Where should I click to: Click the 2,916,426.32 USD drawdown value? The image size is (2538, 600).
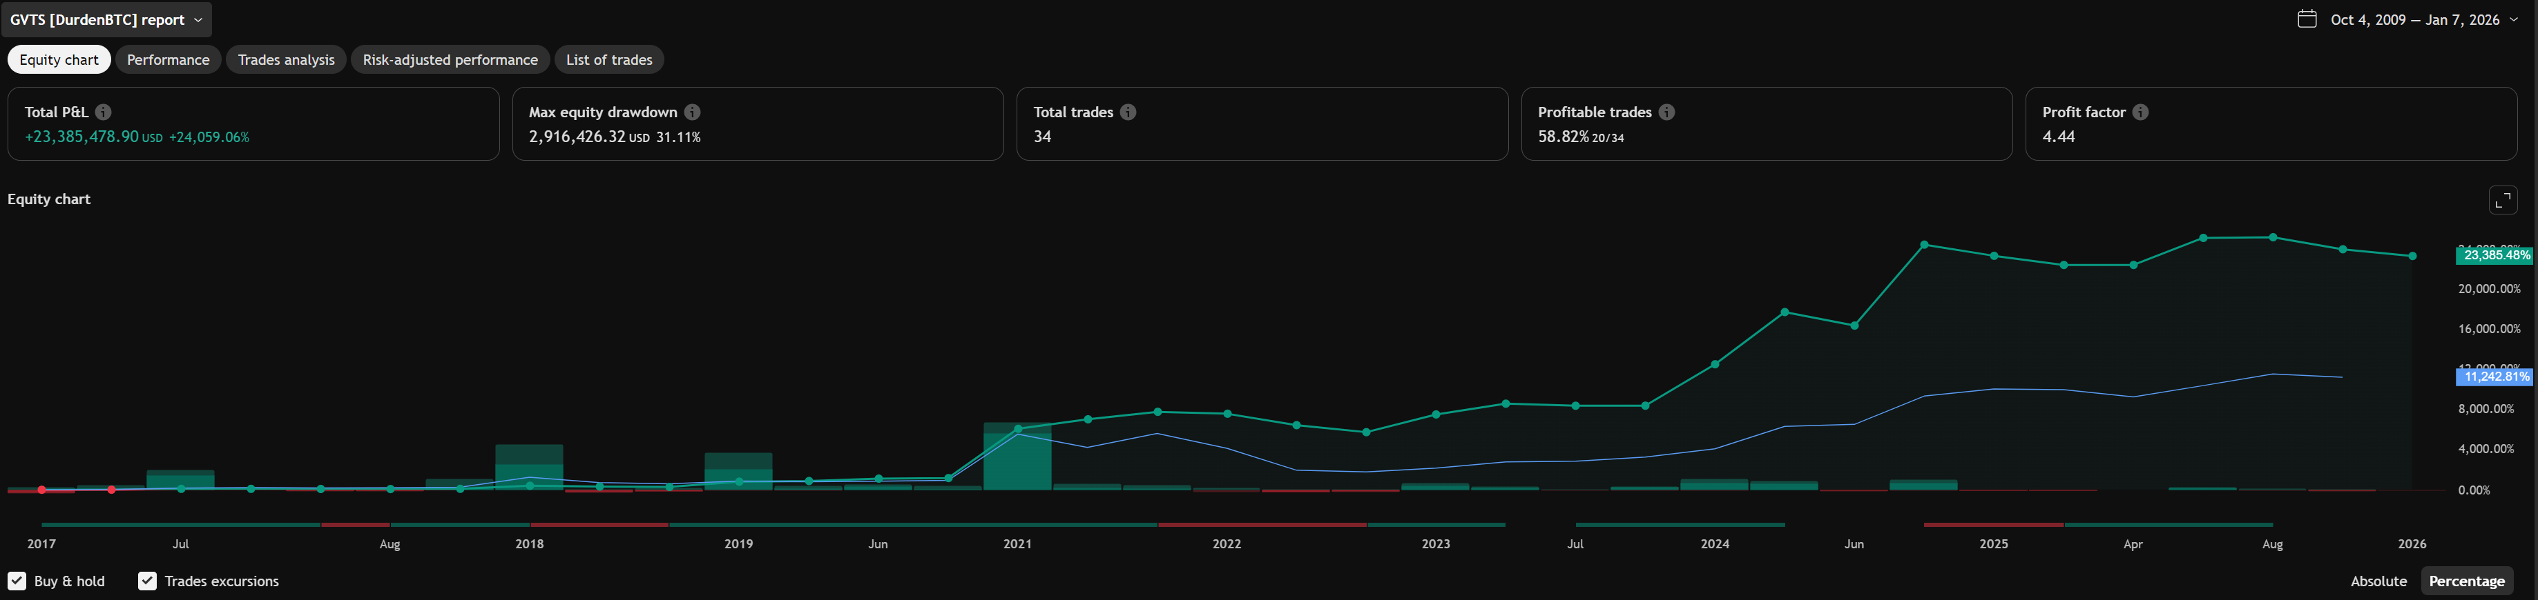pyautogui.click(x=589, y=138)
